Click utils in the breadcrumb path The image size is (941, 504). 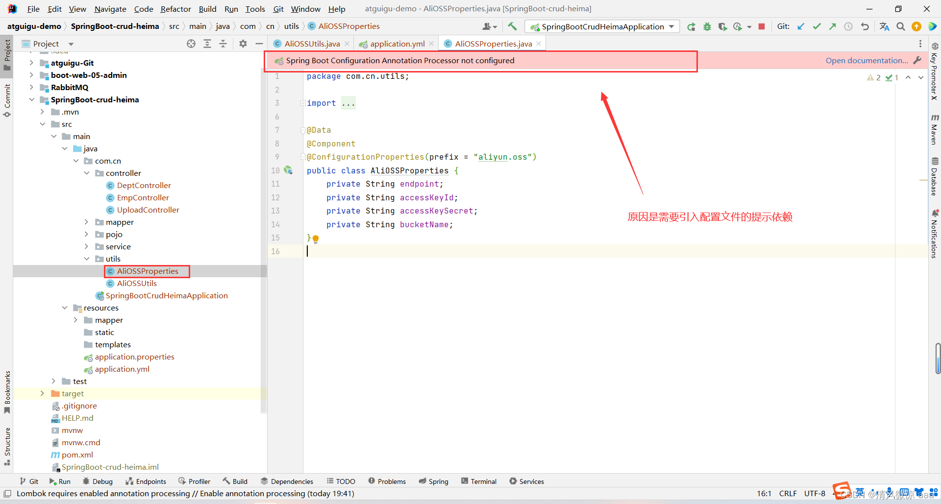click(291, 26)
